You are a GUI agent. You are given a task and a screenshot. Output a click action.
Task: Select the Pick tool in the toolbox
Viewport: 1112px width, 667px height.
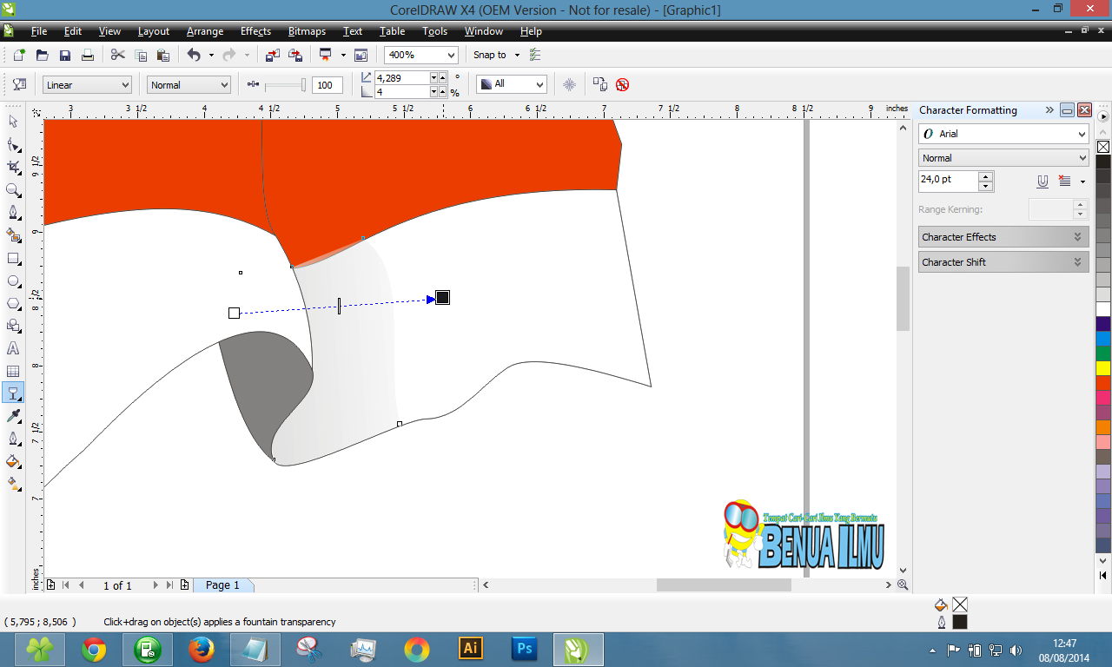(13, 122)
